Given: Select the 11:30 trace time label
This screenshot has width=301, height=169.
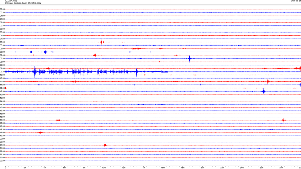Looking at the screenshot, I should (2, 85).
